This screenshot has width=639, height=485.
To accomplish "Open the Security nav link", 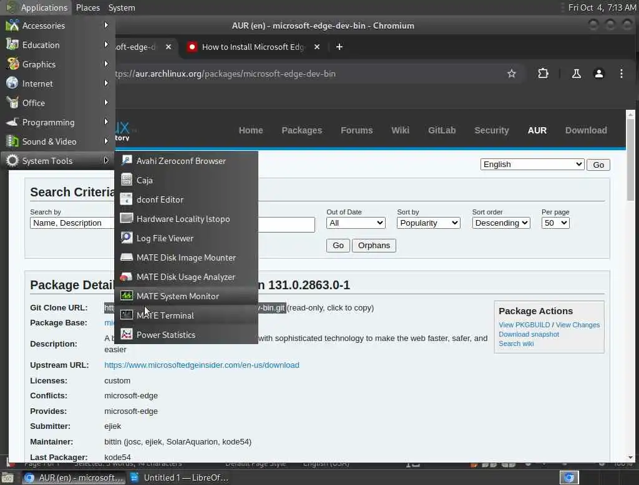I will (x=492, y=130).
